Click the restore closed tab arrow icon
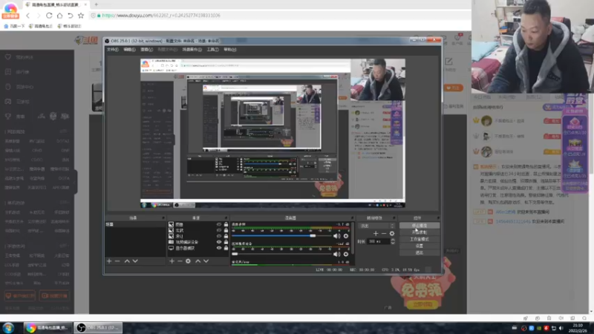The width and height of the screenshot is (594, 334). point(70,16)
